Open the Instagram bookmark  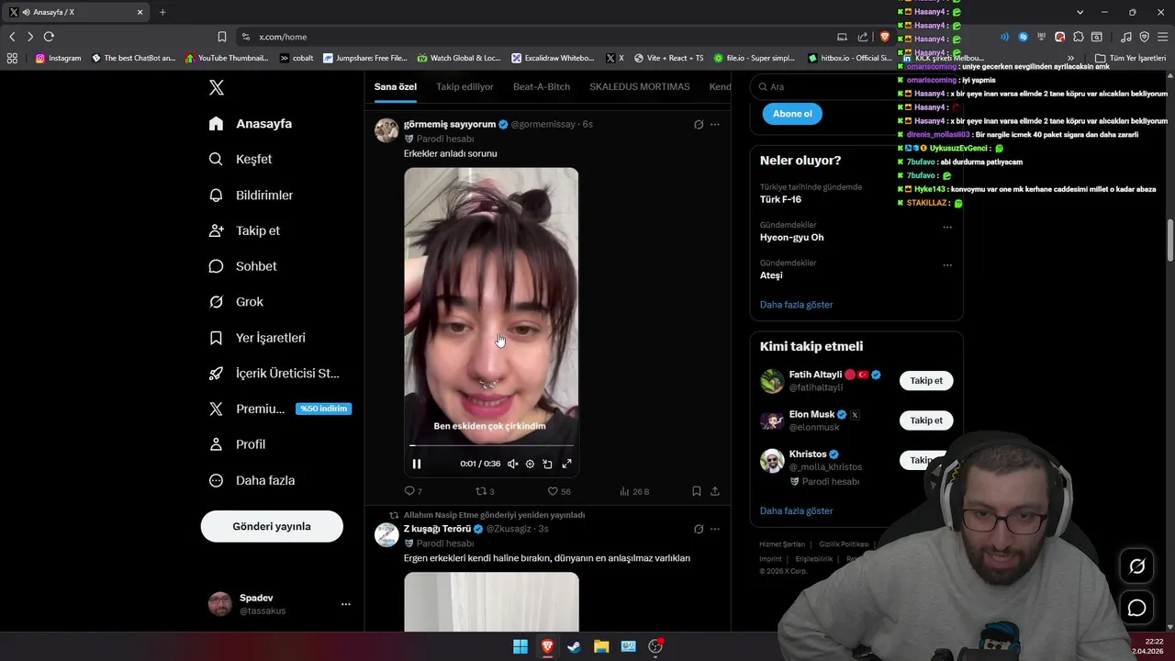click(x=59, y=58)
